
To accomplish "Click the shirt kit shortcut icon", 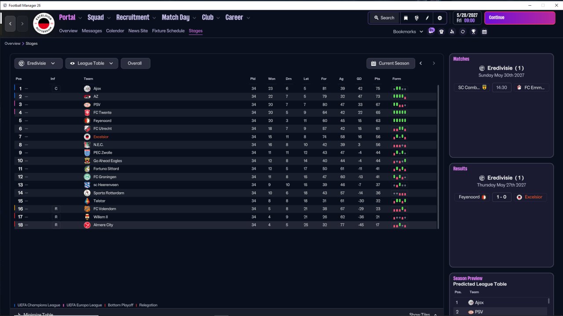I will click(442, 32).
